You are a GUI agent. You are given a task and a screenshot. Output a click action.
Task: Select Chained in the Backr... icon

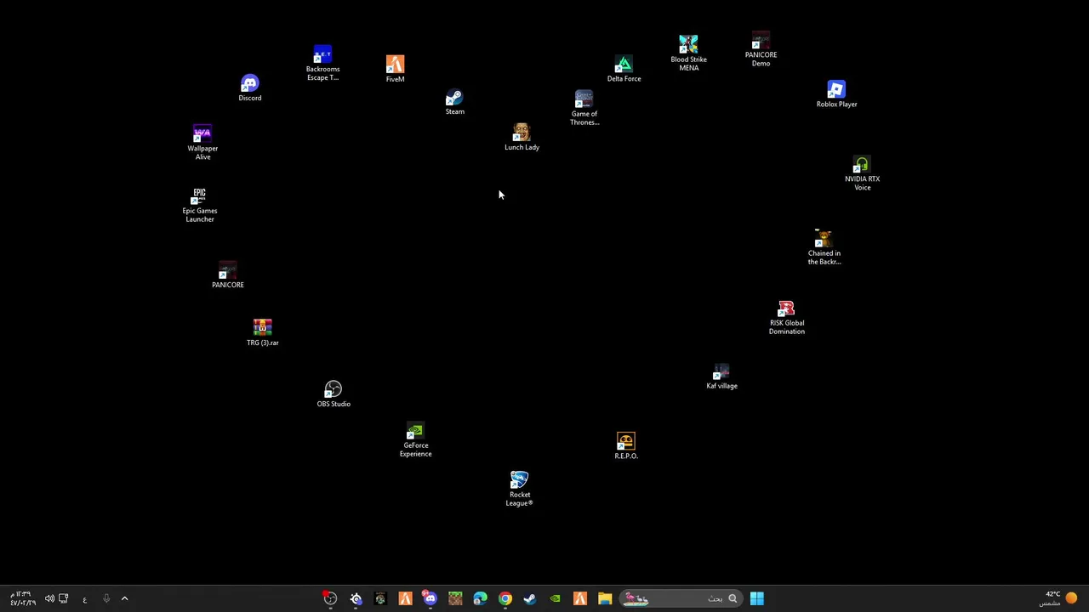pyautogui.click(x=824, y=247)
